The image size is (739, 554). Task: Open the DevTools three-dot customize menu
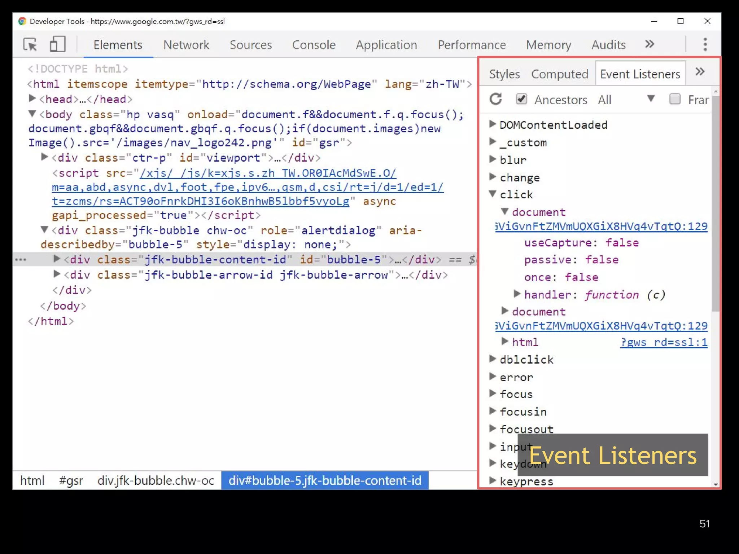point(705,44)
